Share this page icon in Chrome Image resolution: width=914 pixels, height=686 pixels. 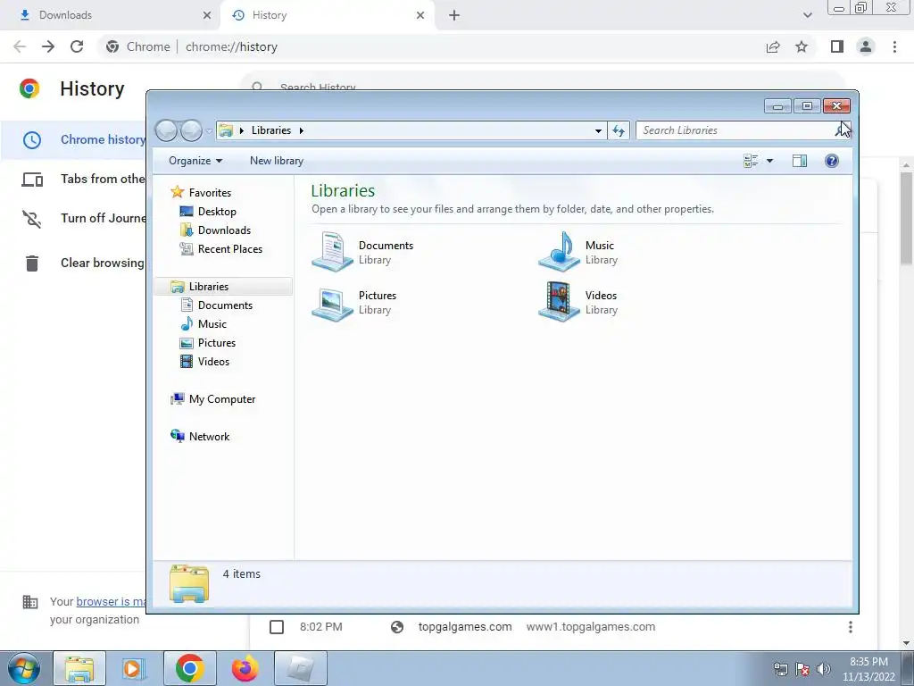pos(773,46)
